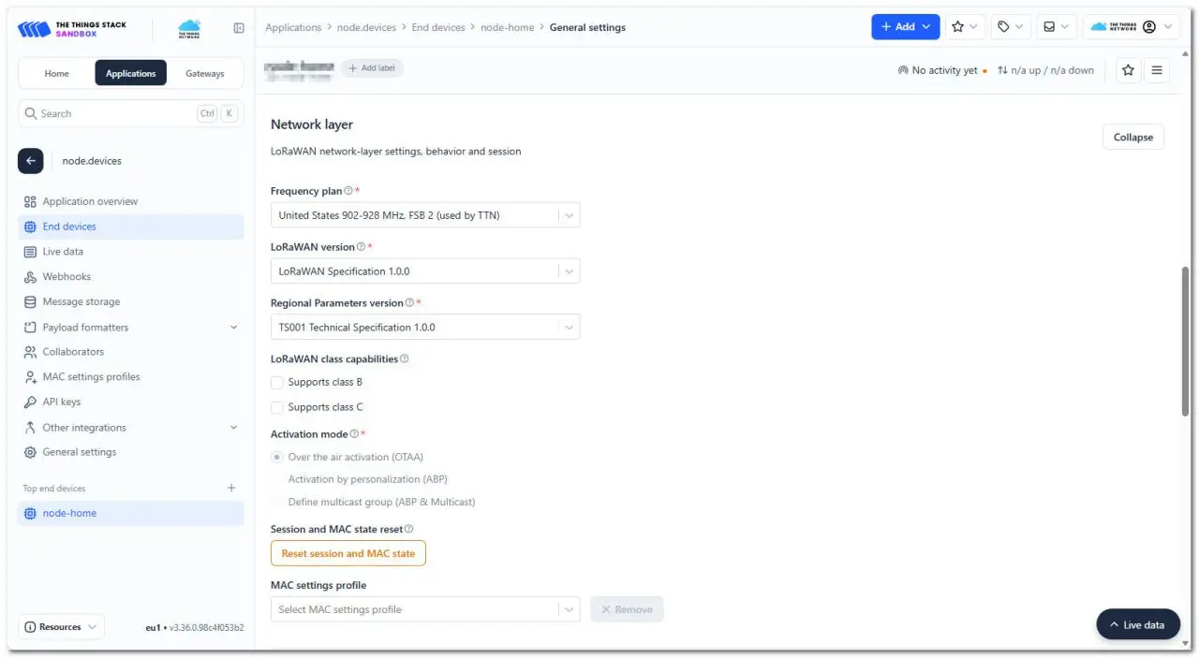Click Frequency plan help icon
Viewport: 1199px width, 658px height.
348,191
